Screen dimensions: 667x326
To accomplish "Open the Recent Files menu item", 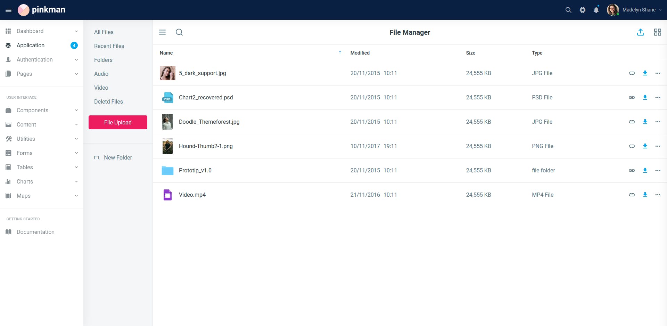I will (x=109, y=46).
